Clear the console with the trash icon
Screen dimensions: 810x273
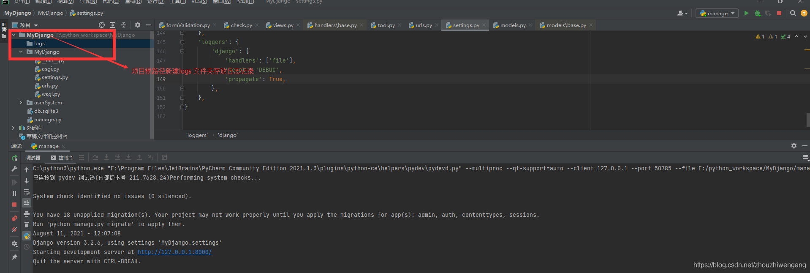pyautogui.click(x=27, y=225)
